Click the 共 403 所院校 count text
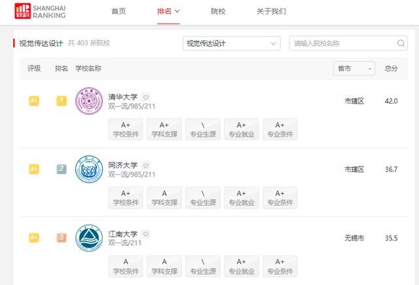 point(89,43)
